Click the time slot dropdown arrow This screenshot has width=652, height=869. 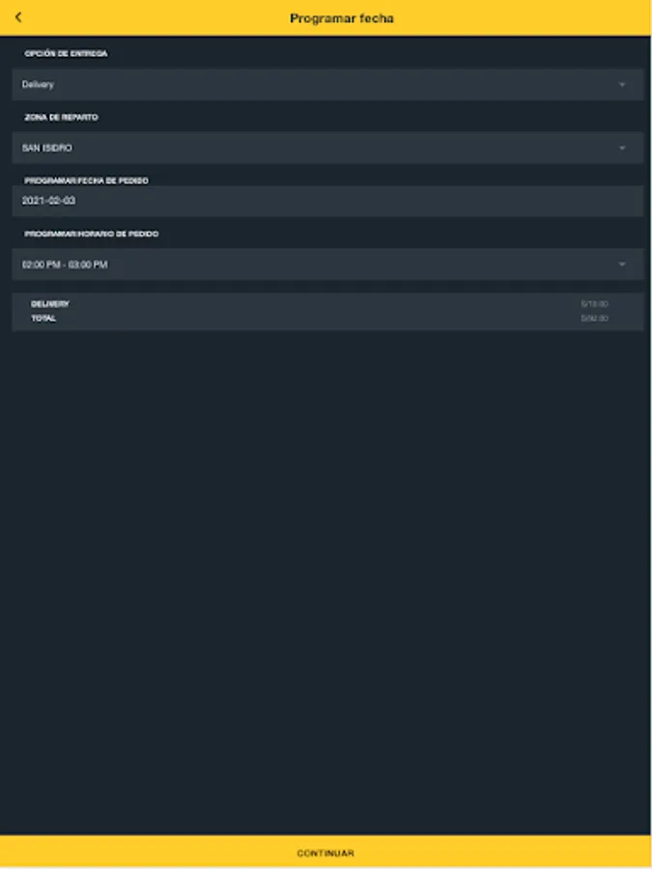622,265
